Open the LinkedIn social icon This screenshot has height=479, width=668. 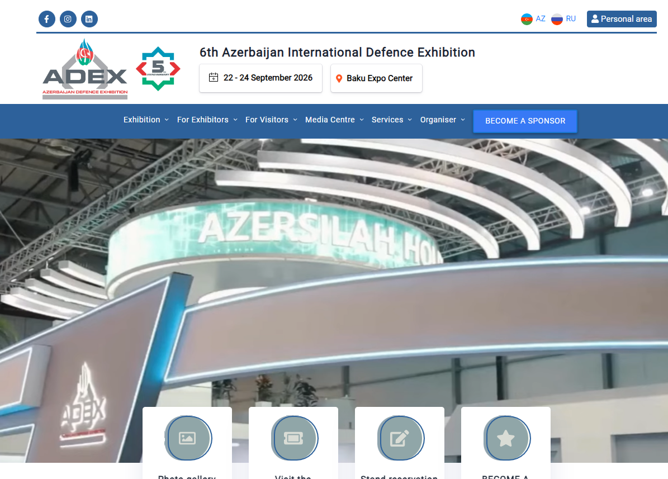pyautogui.click(x=89, y=19)
